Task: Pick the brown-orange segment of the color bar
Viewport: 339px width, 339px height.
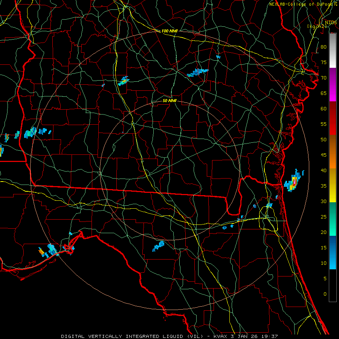Action: point(333,152)
